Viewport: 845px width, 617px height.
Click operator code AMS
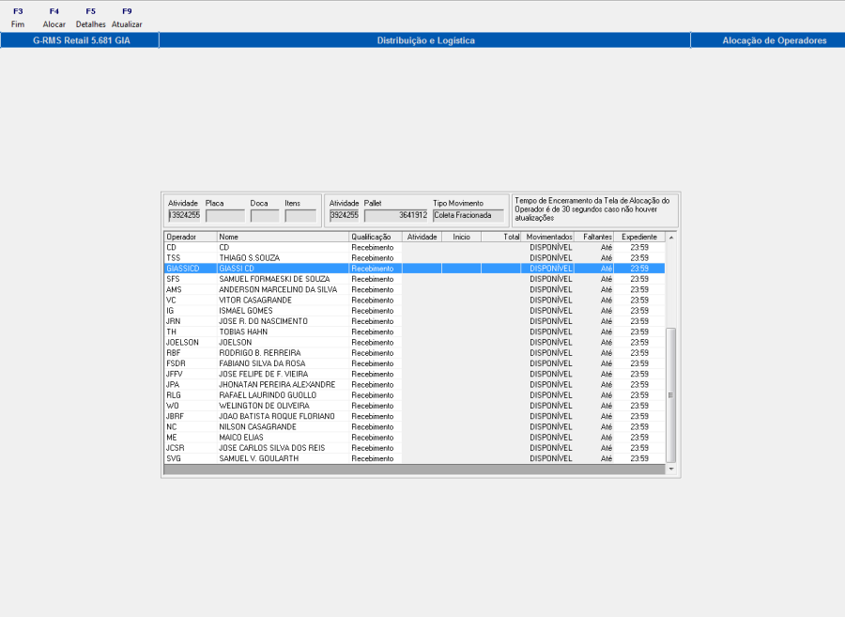174,289
